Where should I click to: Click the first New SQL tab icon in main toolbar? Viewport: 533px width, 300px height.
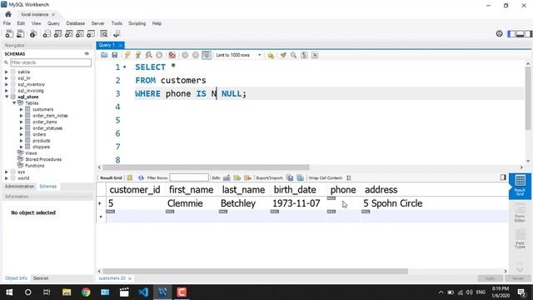[9, 33]
